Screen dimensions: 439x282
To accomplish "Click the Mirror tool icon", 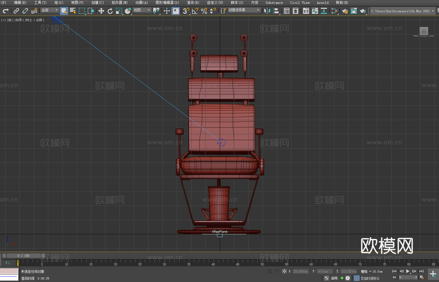I will click(x=267, y=11).
